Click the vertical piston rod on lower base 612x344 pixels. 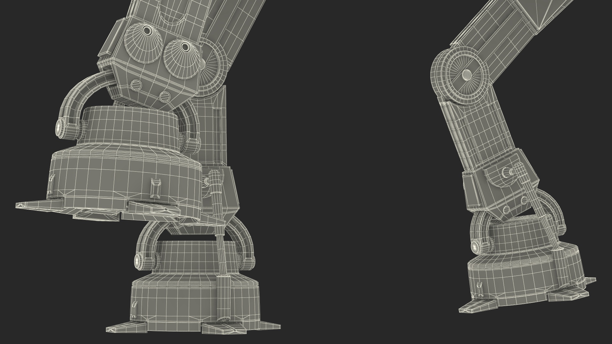coord(222,255)
